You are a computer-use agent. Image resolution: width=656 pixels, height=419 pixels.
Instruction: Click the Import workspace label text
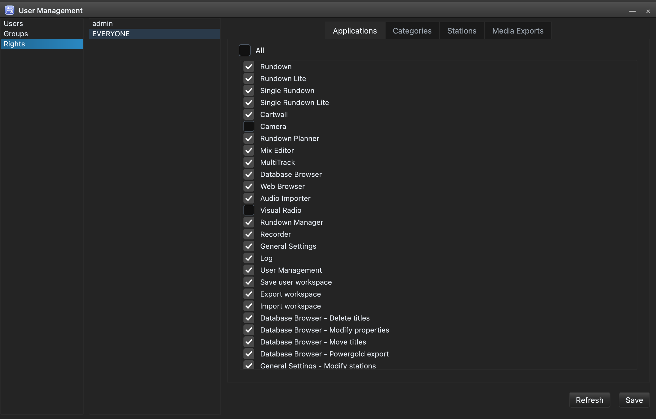click(291, 306)
